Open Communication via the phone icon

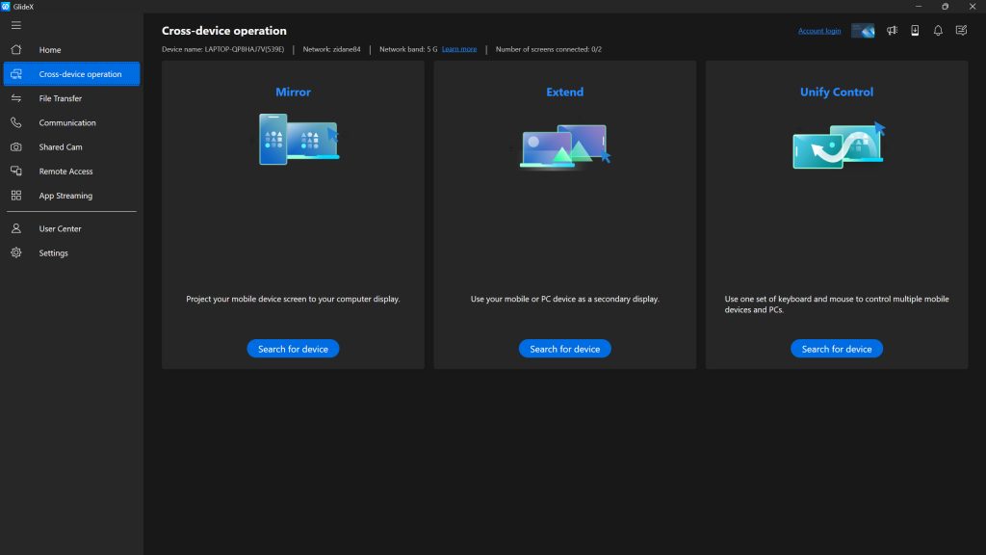point(16,123)
